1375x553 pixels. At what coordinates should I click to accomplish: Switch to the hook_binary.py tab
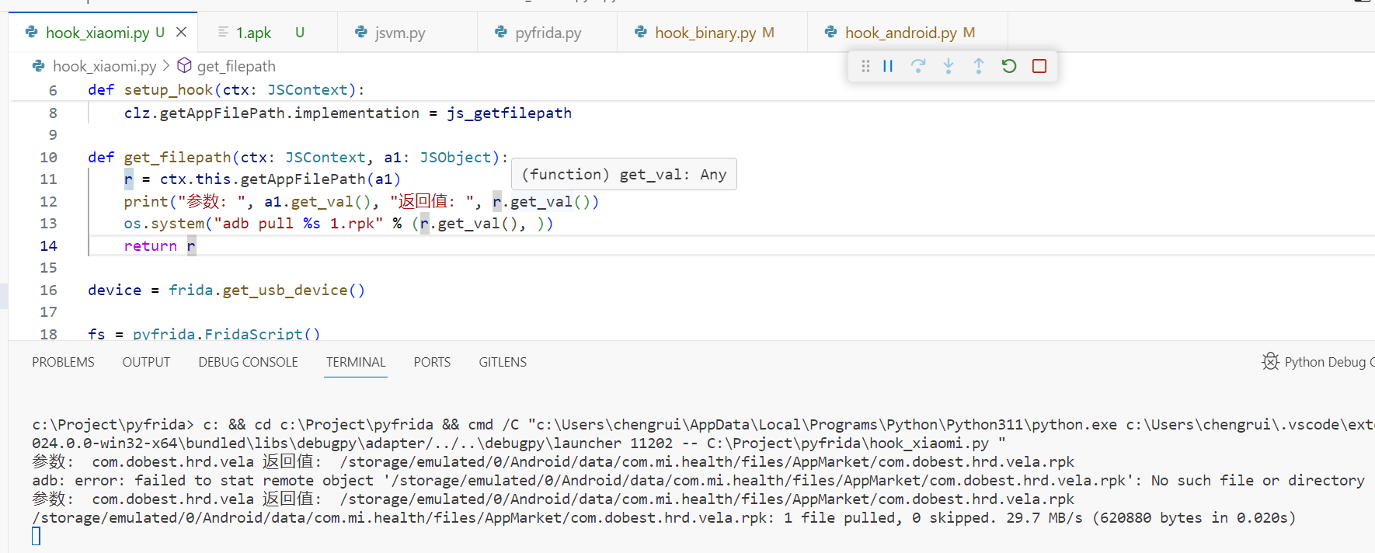point(705,33)
